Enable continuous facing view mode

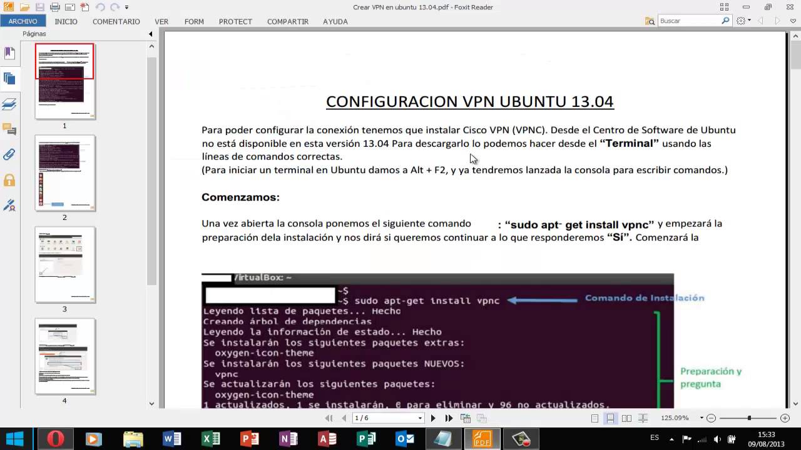point(642,418)
